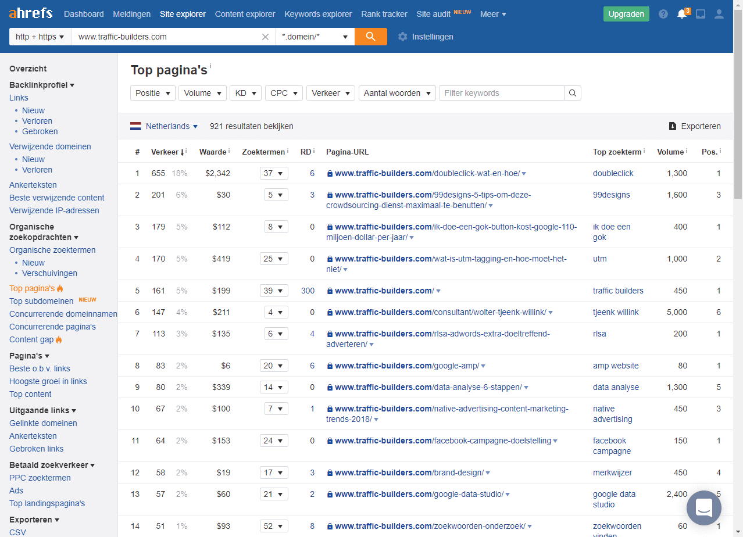Open the Volume filter dropdown
743x537 pixels.
(203, 93)
